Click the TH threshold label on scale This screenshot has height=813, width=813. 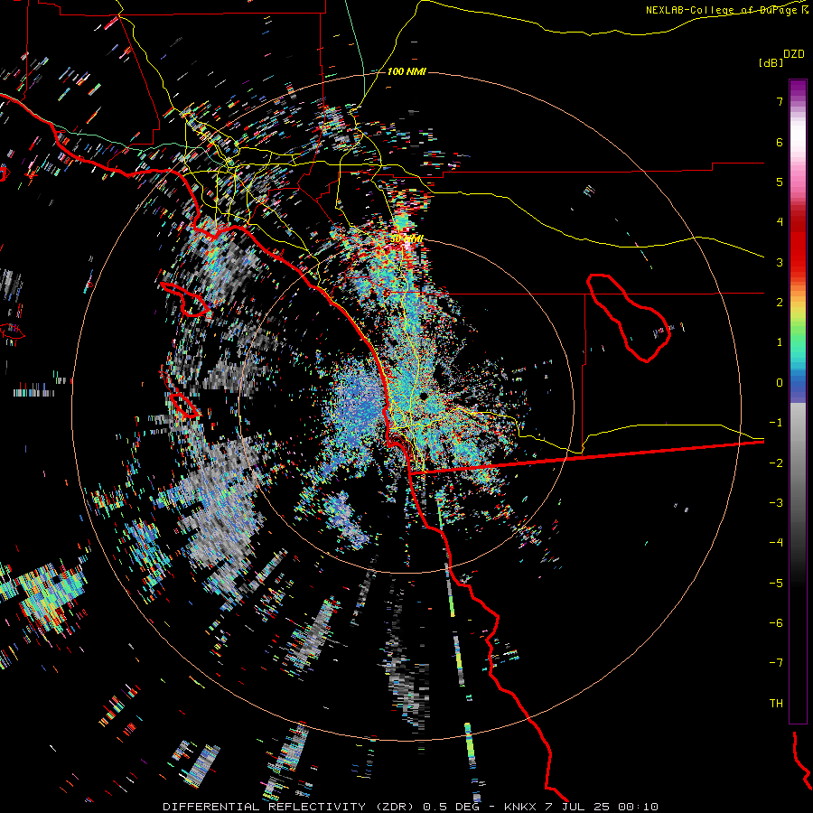pyautogui.click(x=776, y=704)
